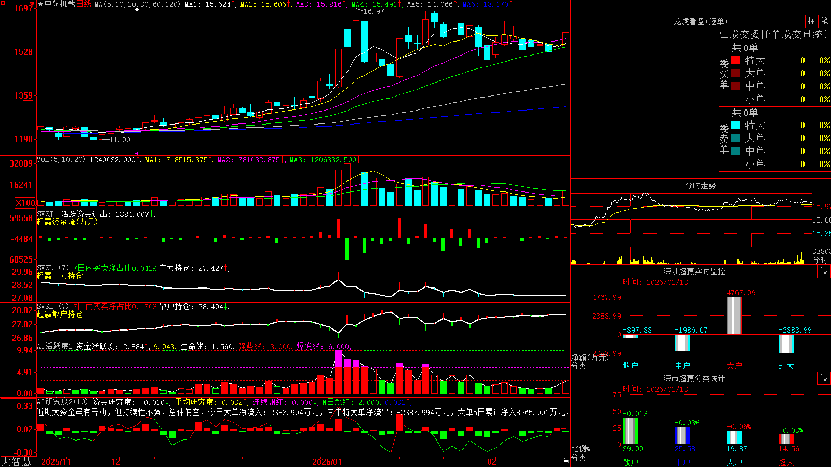Click the magenta triangle marker above VOL panel
Viewport: 831px width, 467px height.
point(137,154)
